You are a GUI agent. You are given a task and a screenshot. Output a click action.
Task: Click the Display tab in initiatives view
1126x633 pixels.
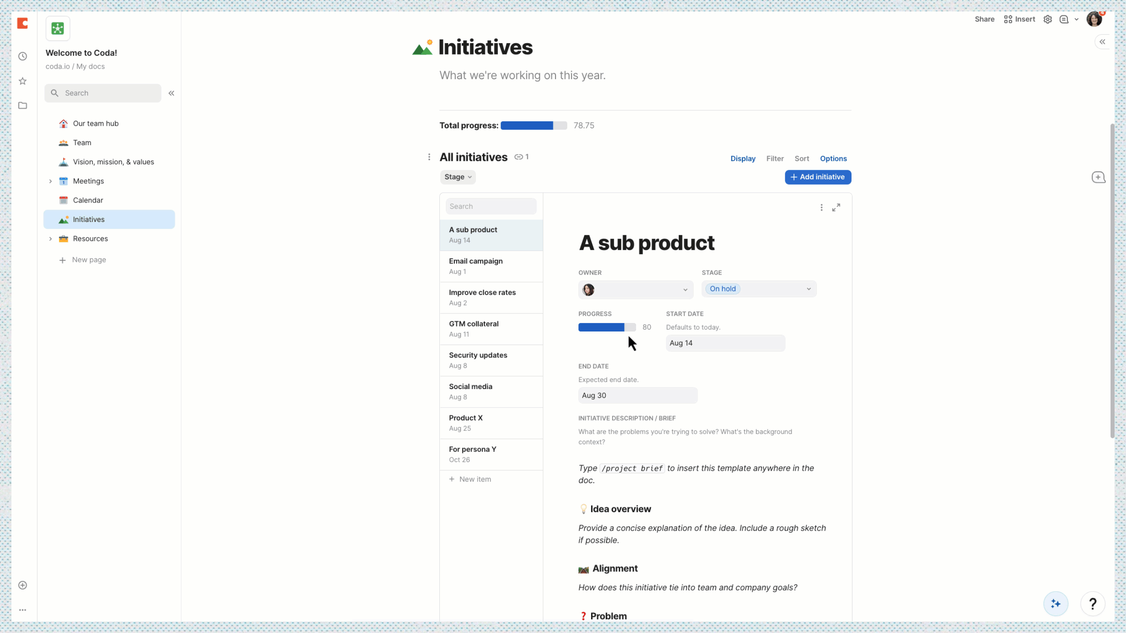(742, 158)
